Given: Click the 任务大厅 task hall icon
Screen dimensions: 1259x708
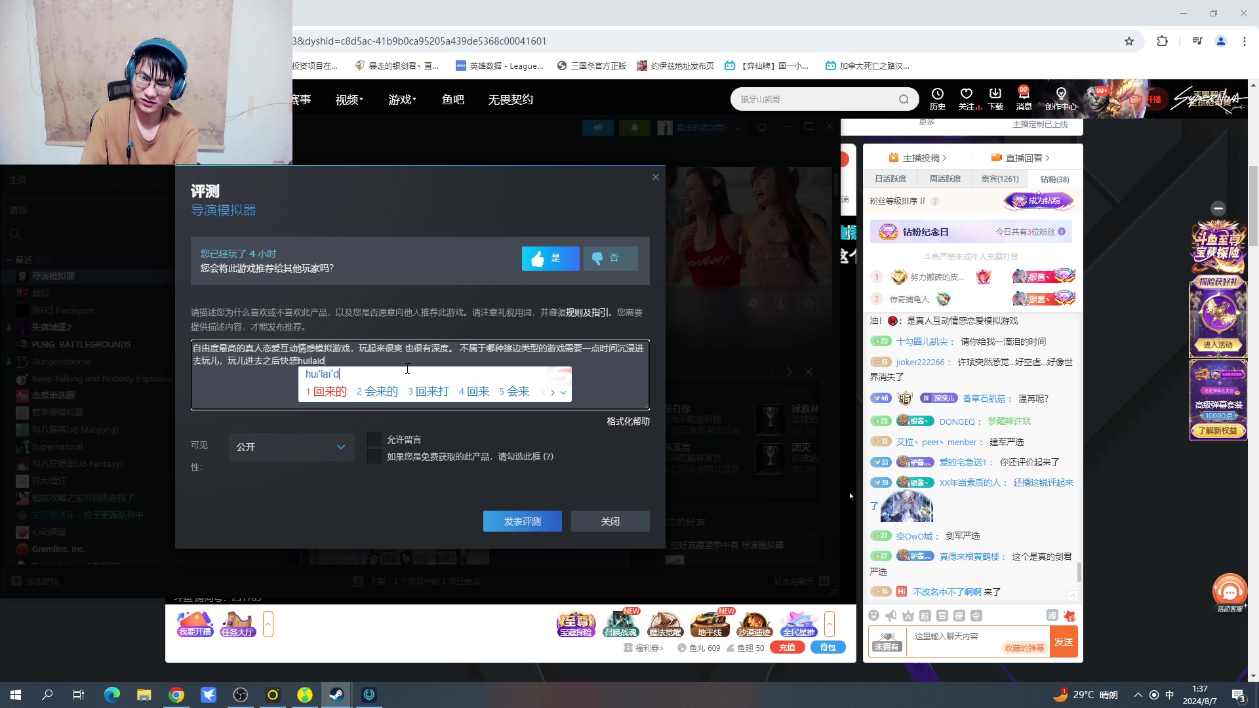Looking at the screenshot, I should pos(237,623).
